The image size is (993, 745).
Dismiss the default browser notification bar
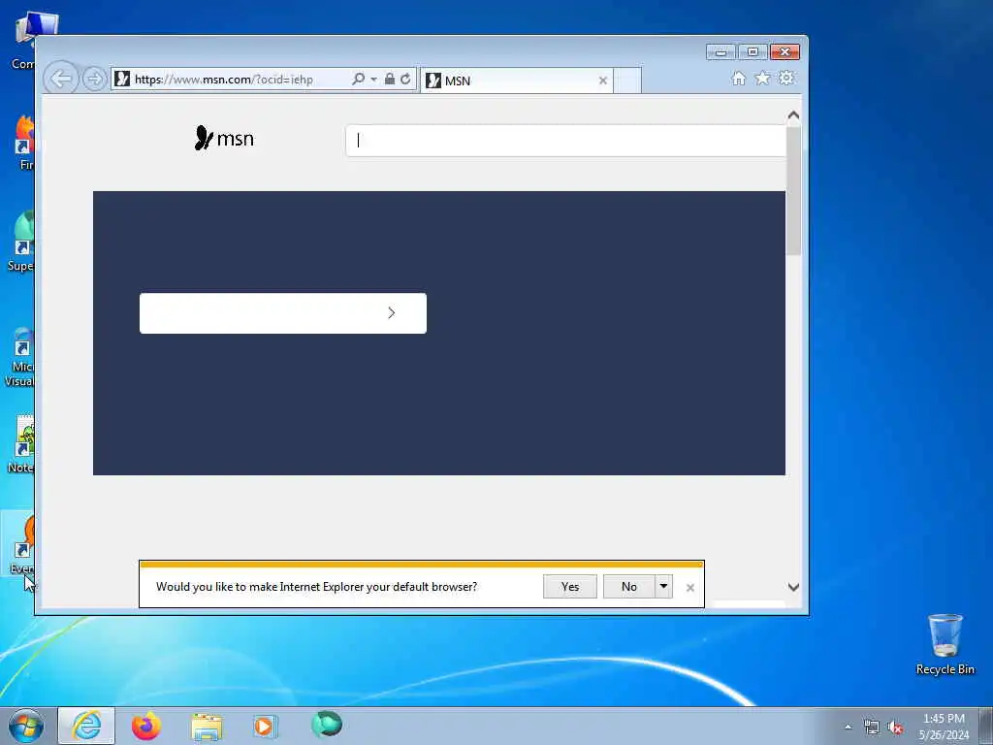[690, 587]
